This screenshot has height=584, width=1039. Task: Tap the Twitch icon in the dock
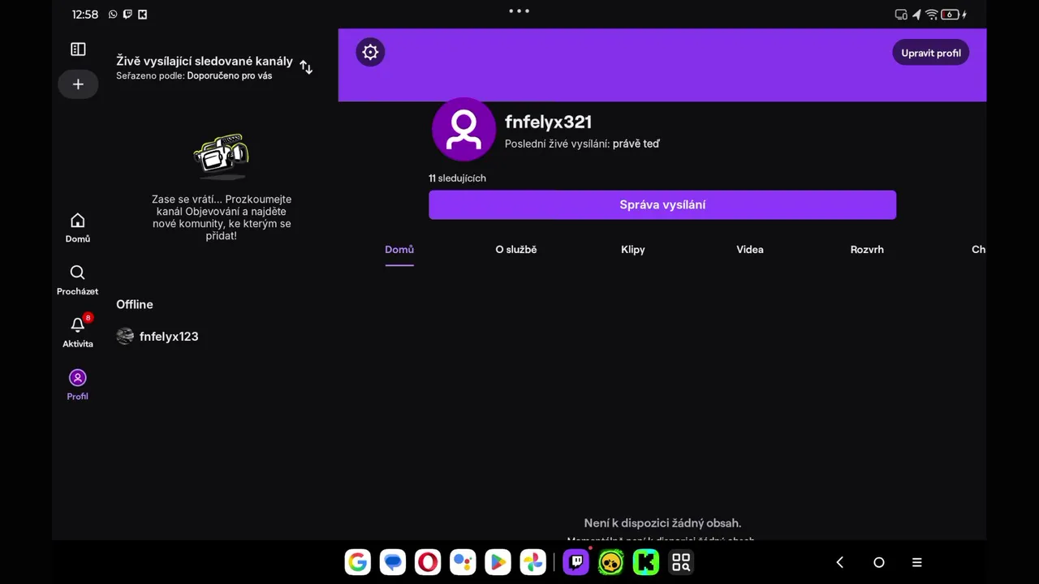click(x=576, y=562)
